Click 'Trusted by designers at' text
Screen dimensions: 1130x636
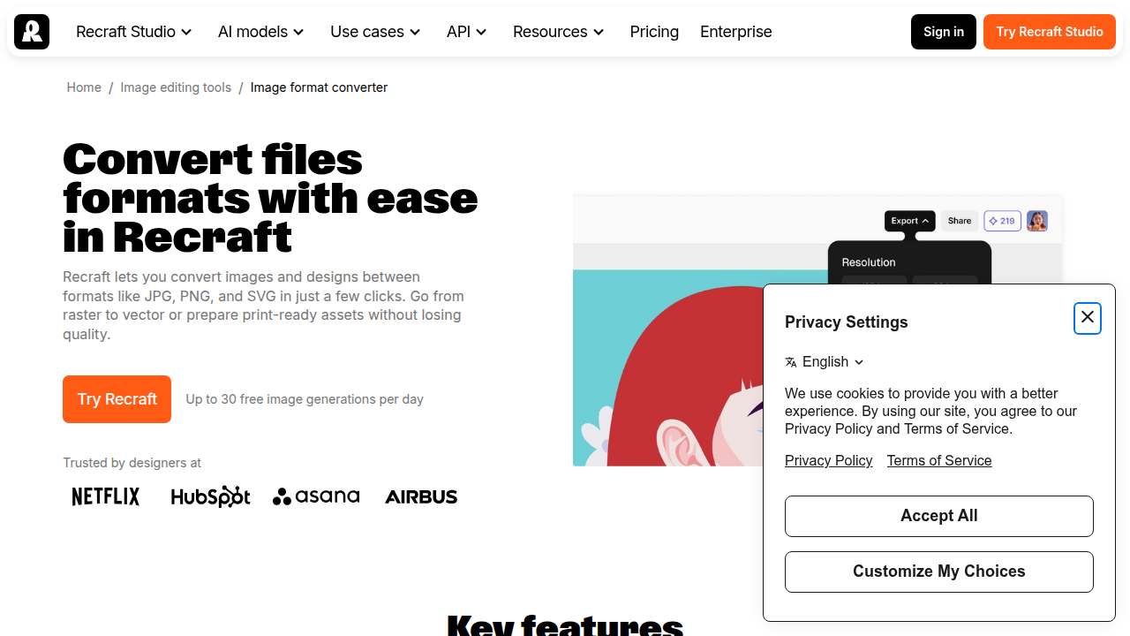[132, 463]
